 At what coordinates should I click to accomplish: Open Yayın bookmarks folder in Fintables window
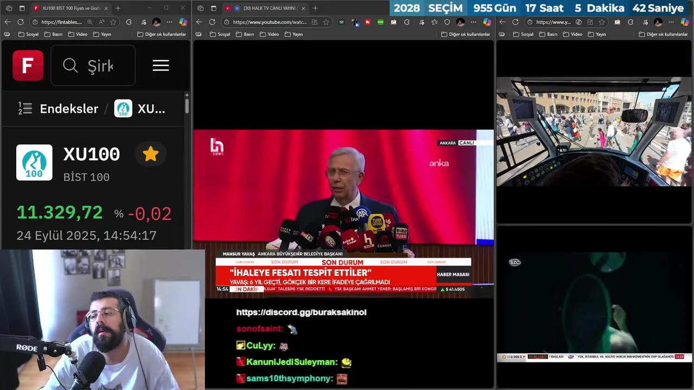[x=102, y=34]
